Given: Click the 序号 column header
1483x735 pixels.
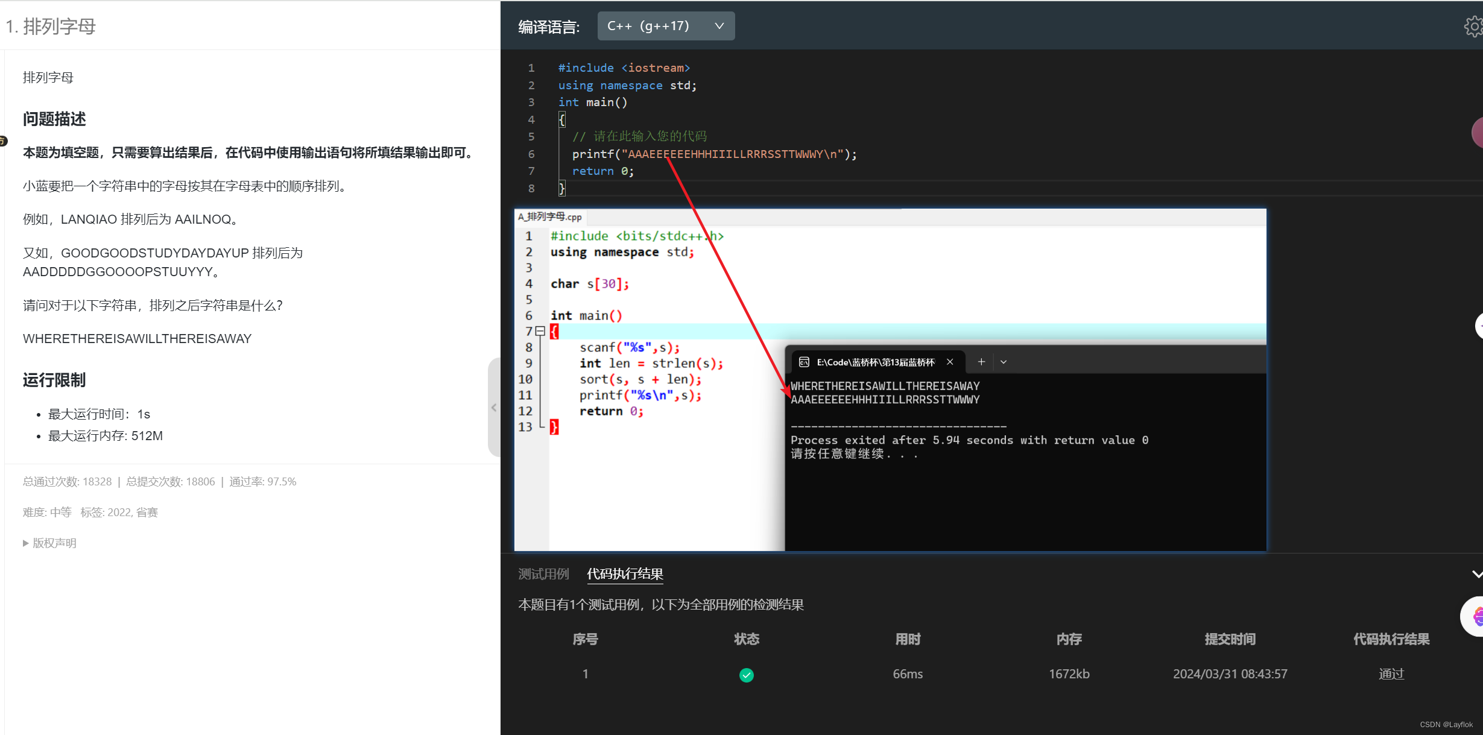Looking at the screenshot, I should pos(585,639).
